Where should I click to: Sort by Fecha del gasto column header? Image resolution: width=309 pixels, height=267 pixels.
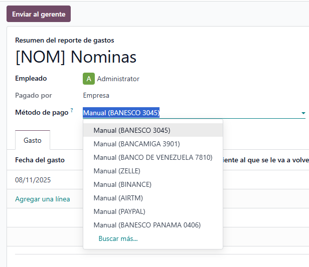pyautogui.click(x=40, y=160)
